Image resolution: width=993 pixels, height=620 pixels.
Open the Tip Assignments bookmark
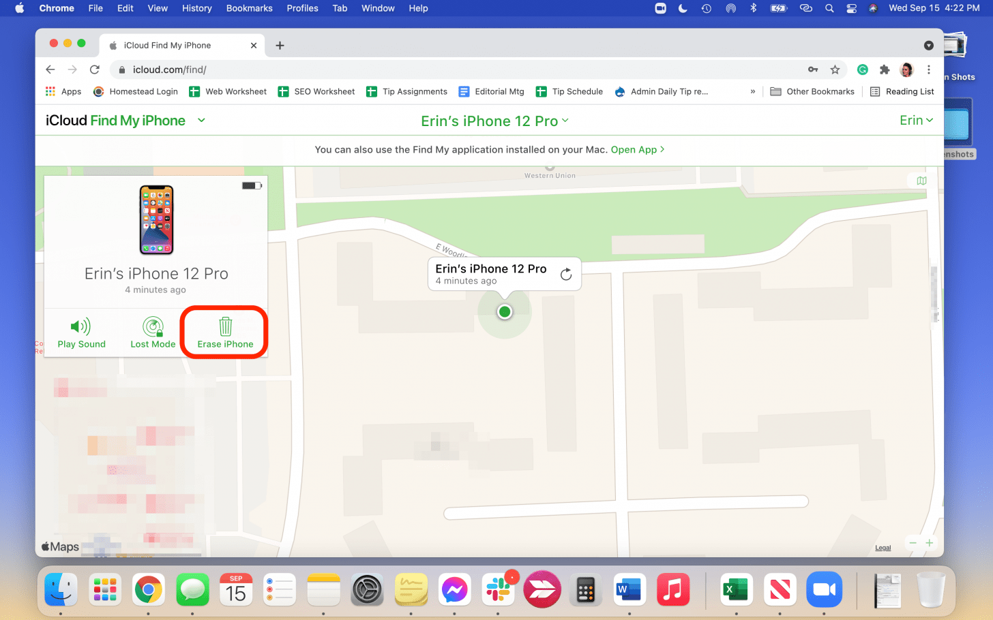[407, 91]
